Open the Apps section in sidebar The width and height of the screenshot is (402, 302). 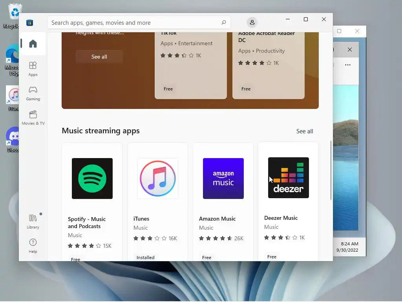click(33, 69)
